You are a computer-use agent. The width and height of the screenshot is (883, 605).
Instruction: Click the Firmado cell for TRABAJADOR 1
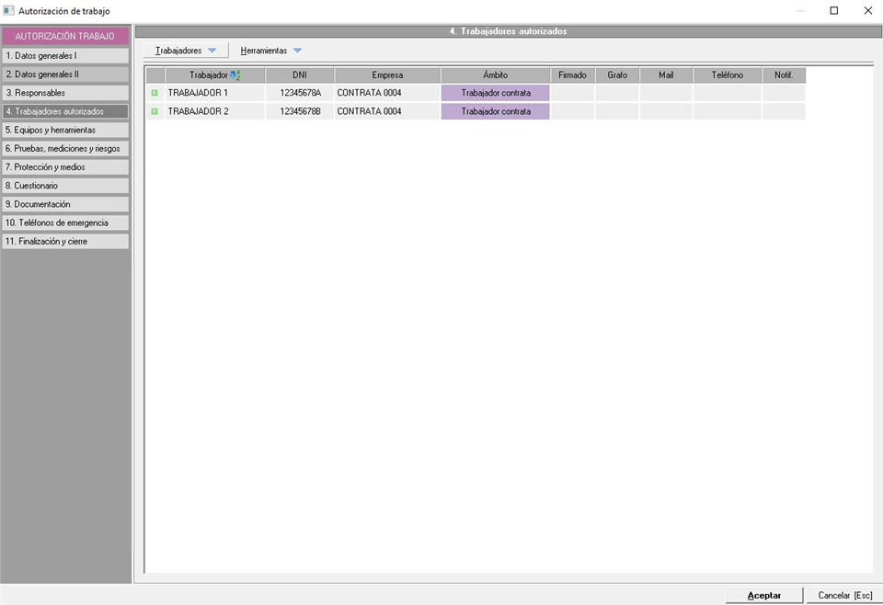tap(572, 93)
